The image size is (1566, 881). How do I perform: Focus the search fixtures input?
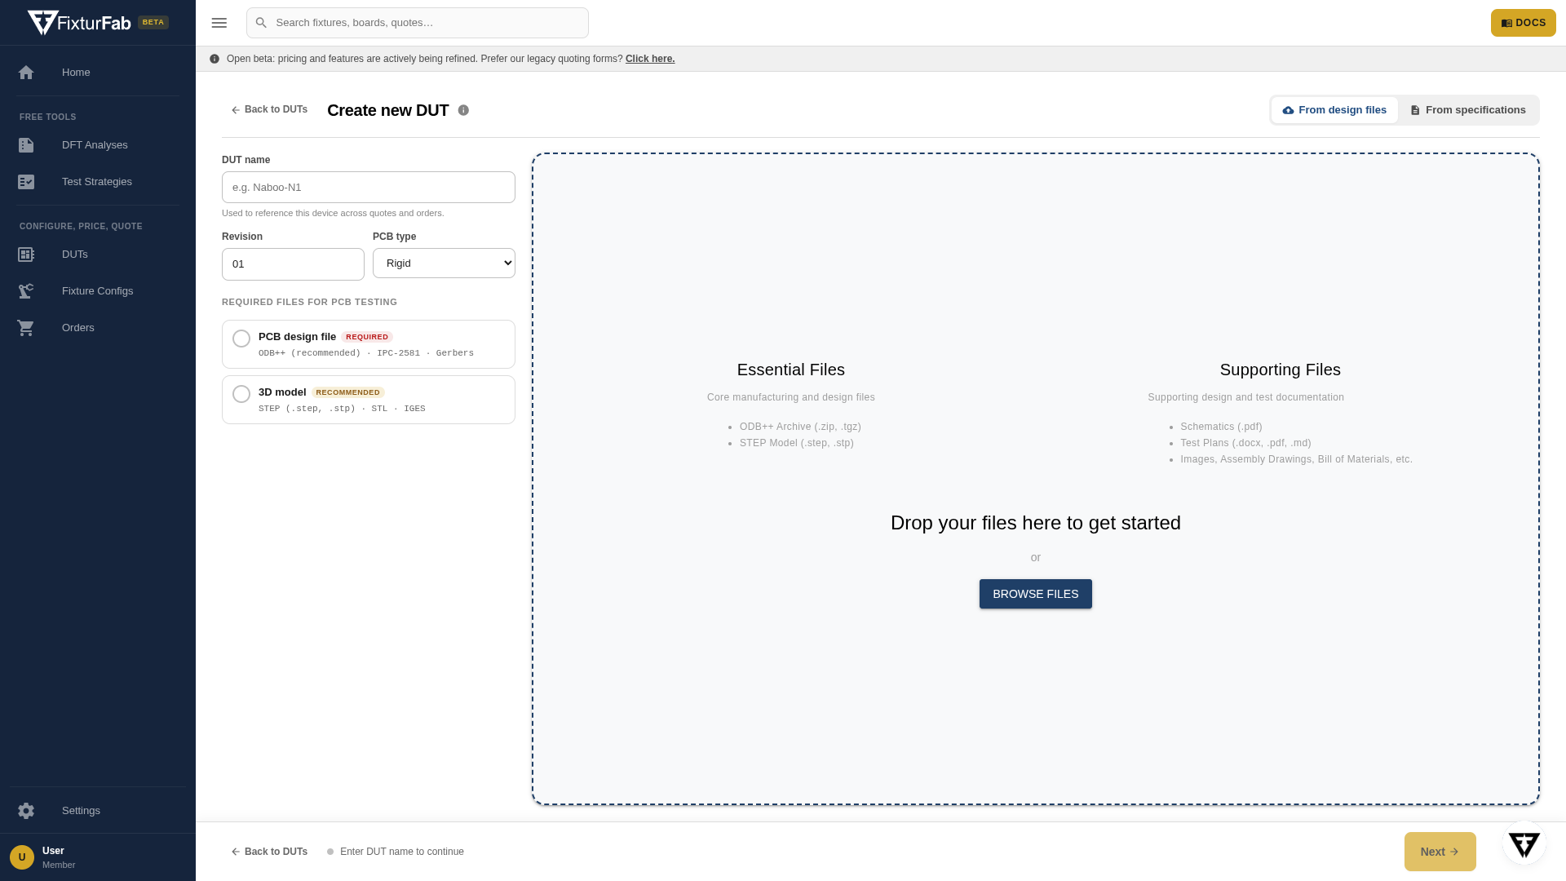click(x=418, y=23)
